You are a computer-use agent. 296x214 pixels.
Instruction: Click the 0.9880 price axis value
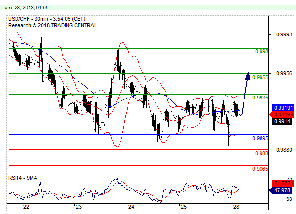click(x=284, y=150)
